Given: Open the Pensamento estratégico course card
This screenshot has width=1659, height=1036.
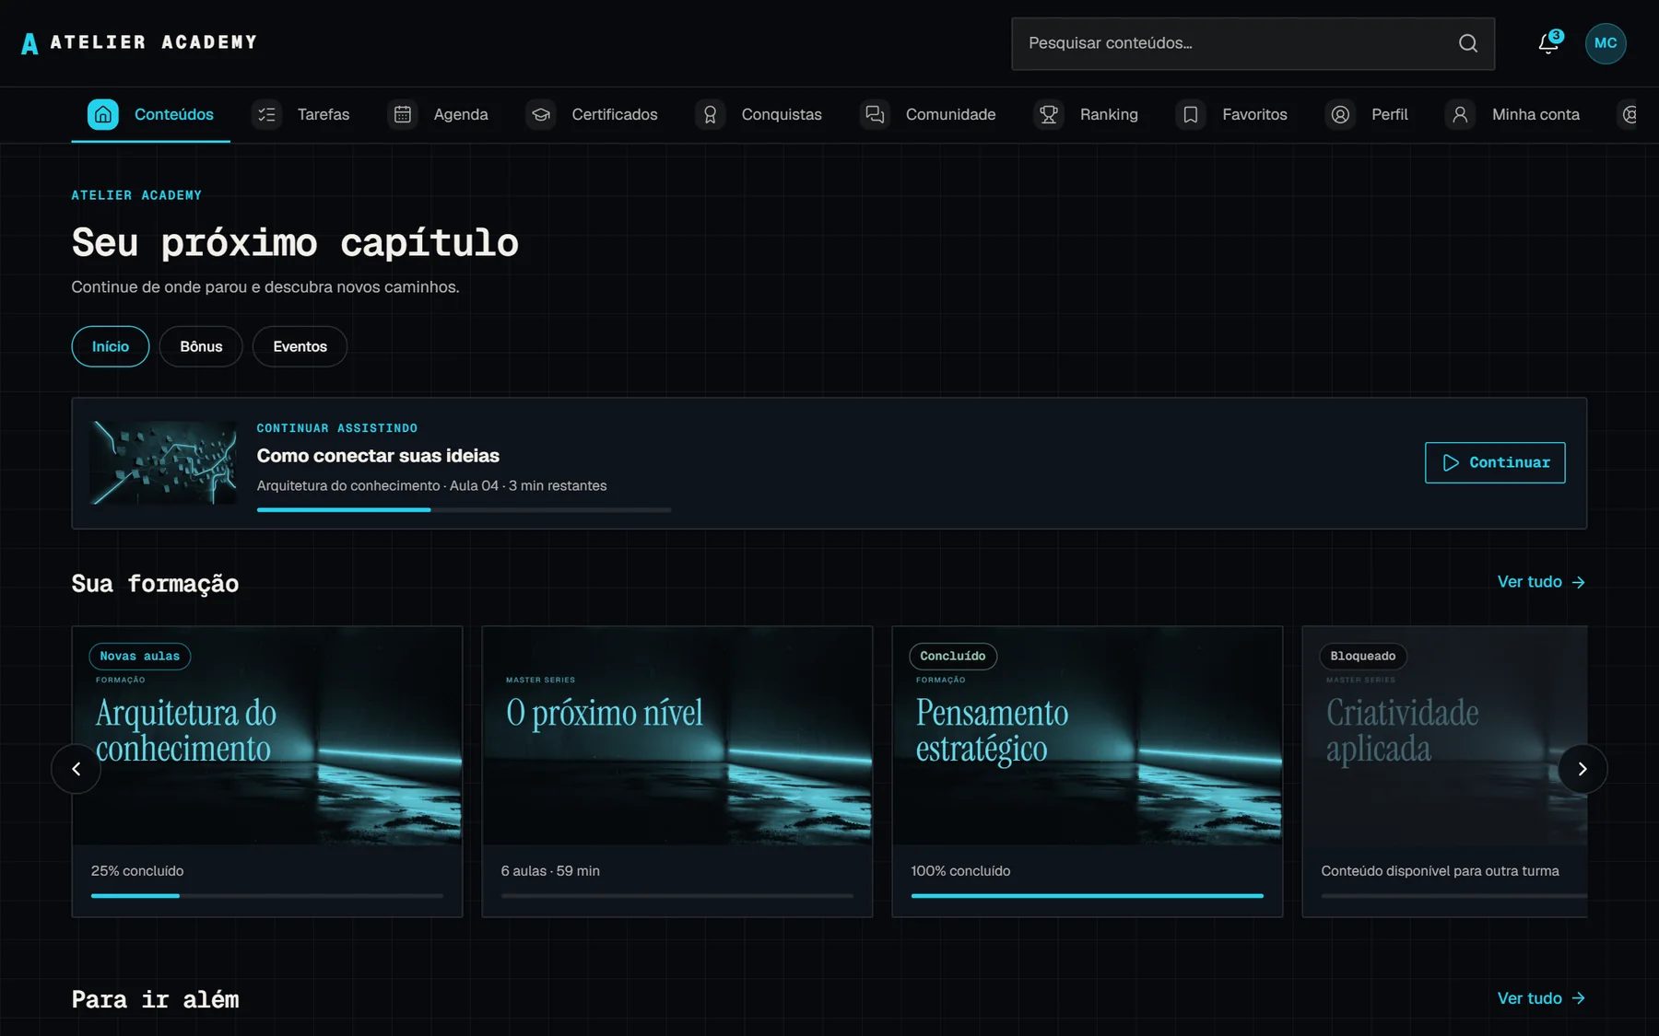Looking at the screenshot, I should click(x=1088, y=772).
